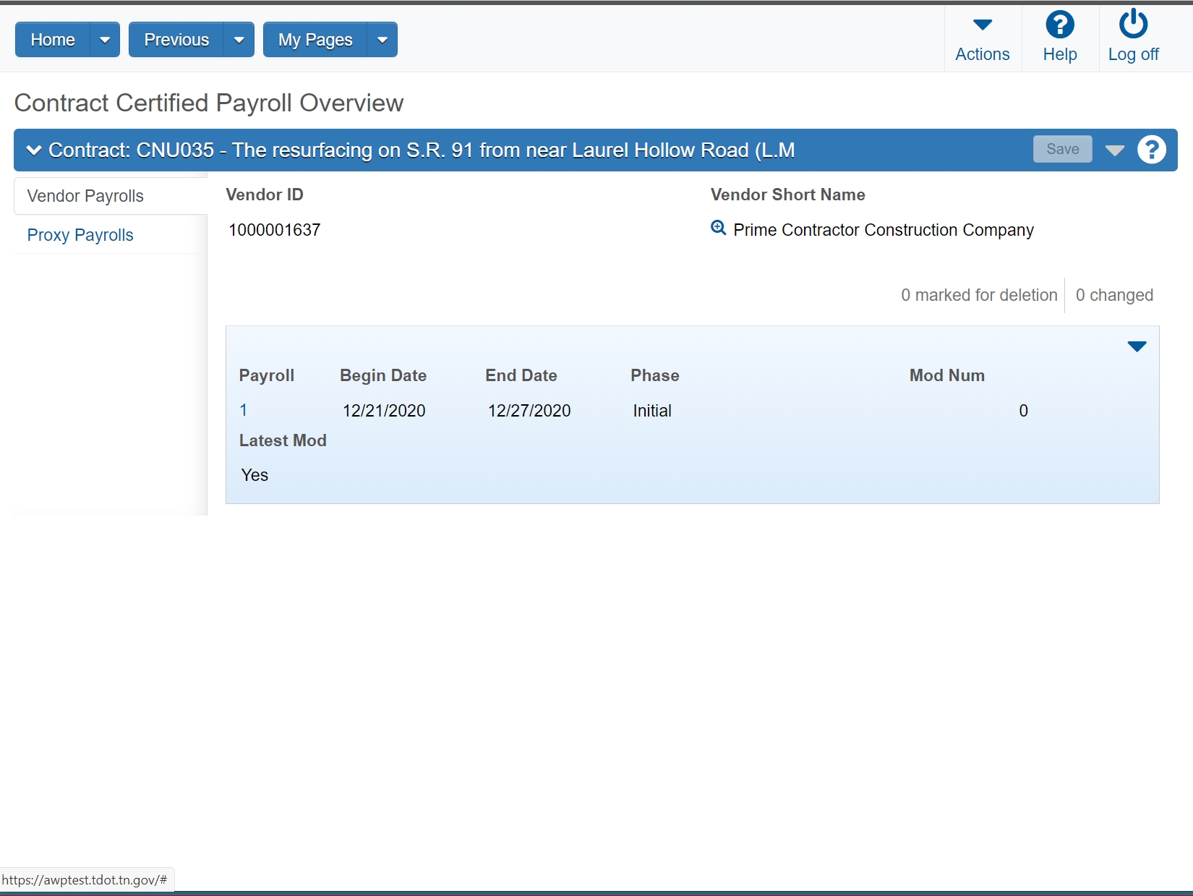The height and width of the screenshot is (896, 1193).
Task: Click the begin date 12/21/2020
Action: tap(384, 411)
